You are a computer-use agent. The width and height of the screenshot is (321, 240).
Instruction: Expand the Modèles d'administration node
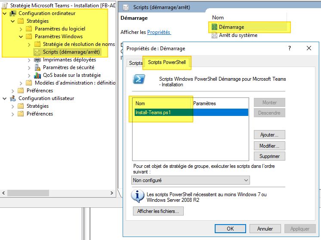coord(21,83)
